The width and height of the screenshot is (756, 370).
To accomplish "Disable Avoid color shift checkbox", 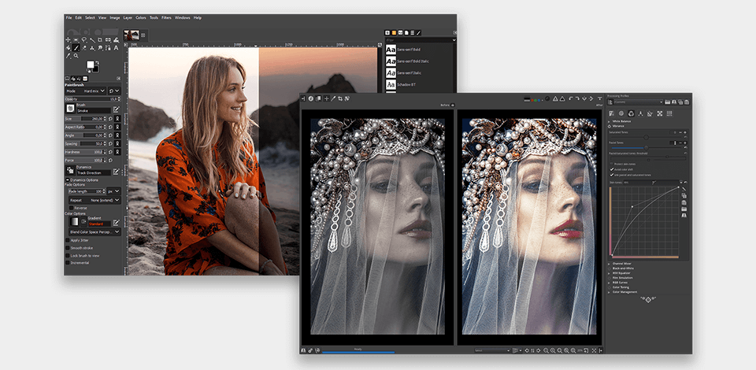I will point(612,168).
